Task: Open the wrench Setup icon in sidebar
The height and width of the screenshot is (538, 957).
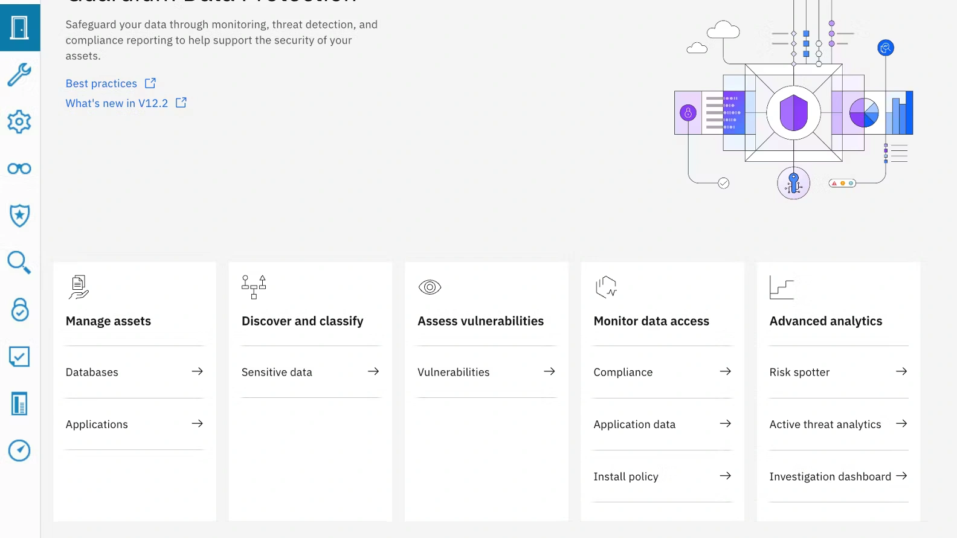Action: (x=19, y=75)
